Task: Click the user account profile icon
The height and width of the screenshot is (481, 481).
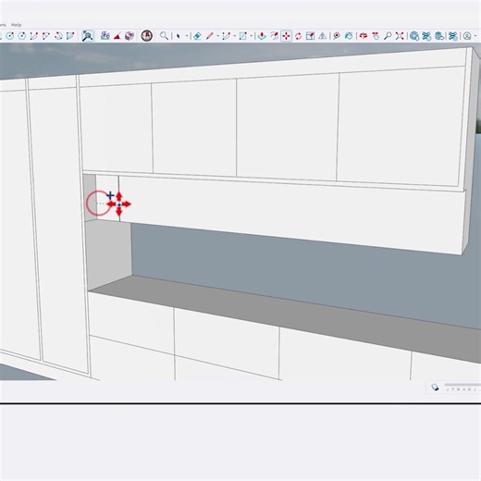Action: coord(467,36)
